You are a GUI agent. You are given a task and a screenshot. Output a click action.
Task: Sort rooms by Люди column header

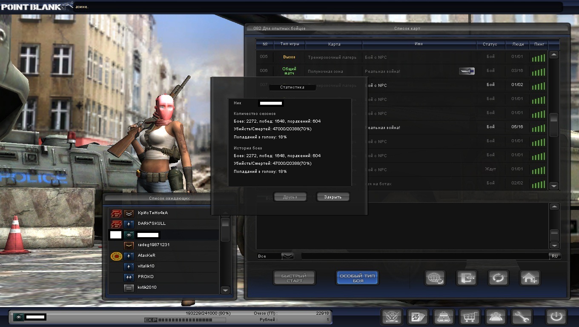518,44
